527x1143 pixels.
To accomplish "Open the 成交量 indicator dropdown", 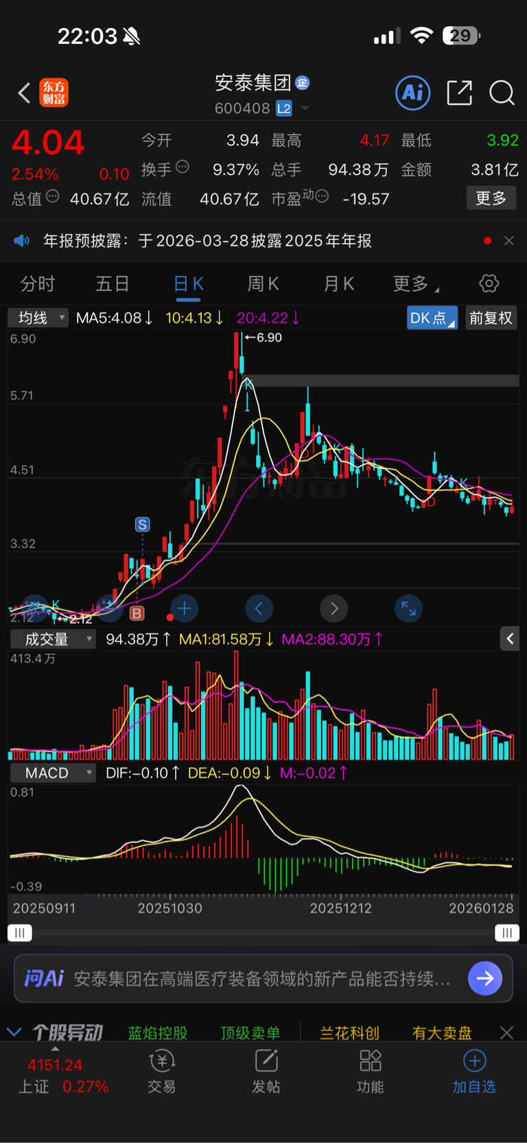I will tap(53, 639).
